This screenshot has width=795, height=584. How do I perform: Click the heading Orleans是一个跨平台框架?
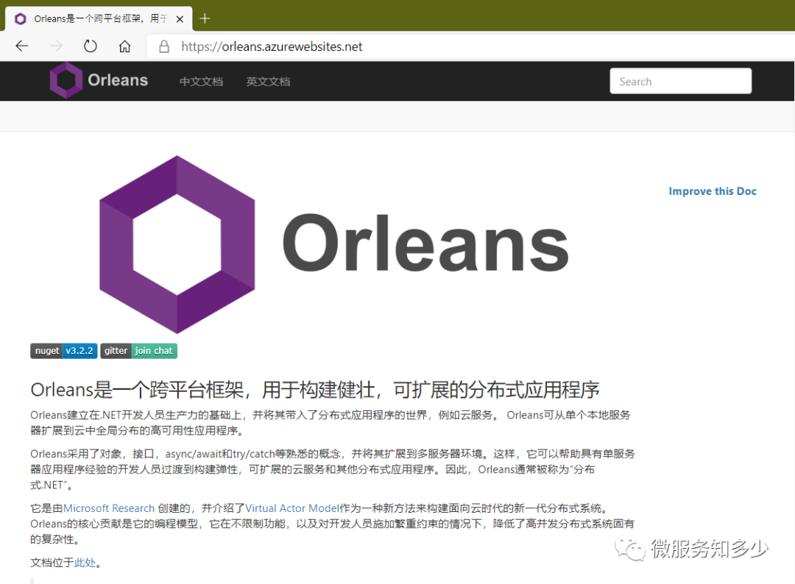coord(315,390)
